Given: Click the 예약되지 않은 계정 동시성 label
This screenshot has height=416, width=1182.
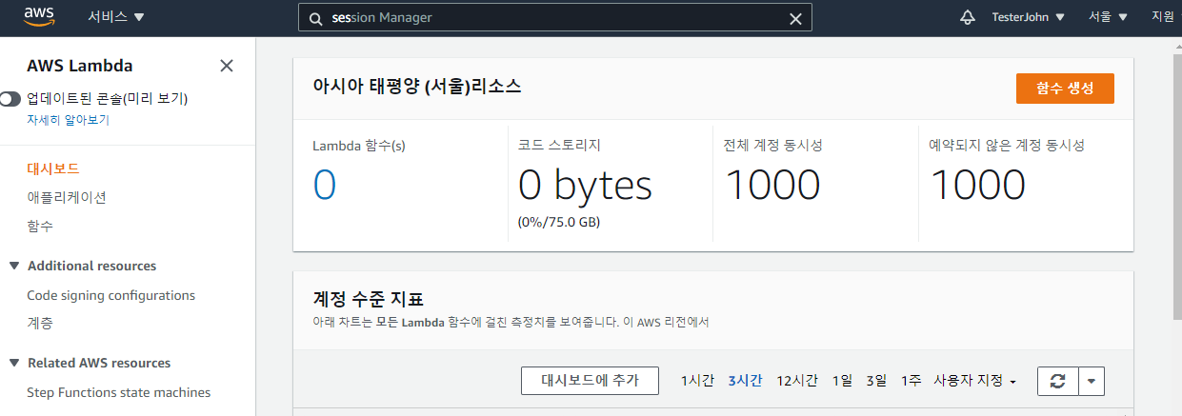Looking at the screenshot, I should 1007,146.
